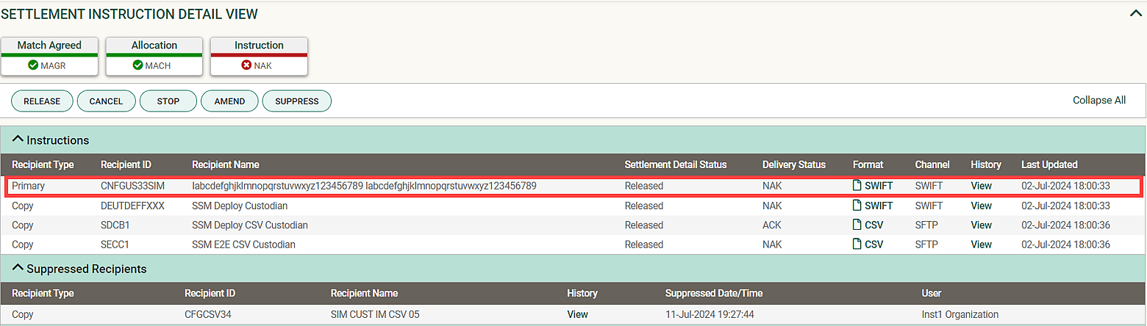
Task: Collapse the Suppressed Recipients section
Action: click(x=18, y=269)
